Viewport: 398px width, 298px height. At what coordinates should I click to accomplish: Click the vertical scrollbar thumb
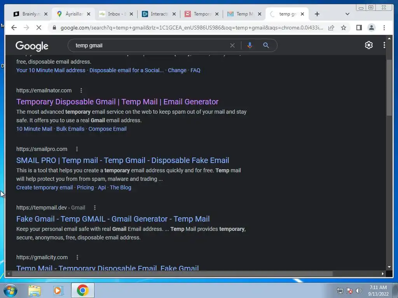(x=389, y=88)
